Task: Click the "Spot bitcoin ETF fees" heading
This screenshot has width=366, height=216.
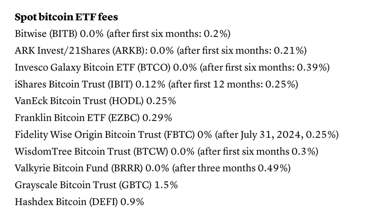Action: (x=66, y=17)
